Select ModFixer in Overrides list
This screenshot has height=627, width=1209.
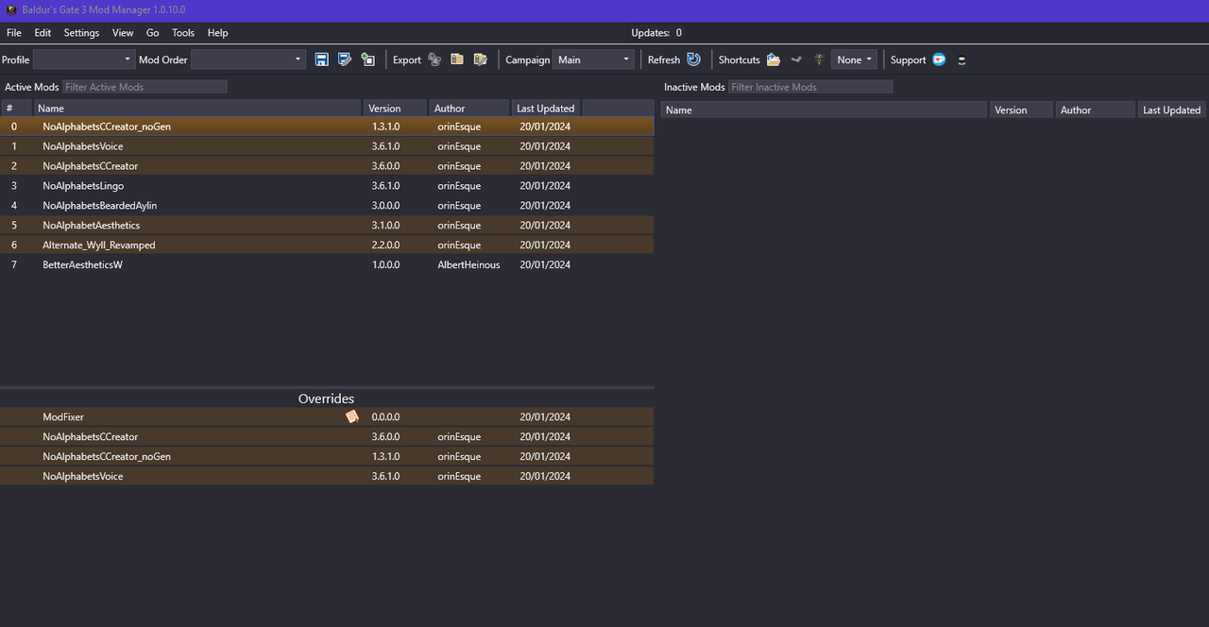(327, 416)
